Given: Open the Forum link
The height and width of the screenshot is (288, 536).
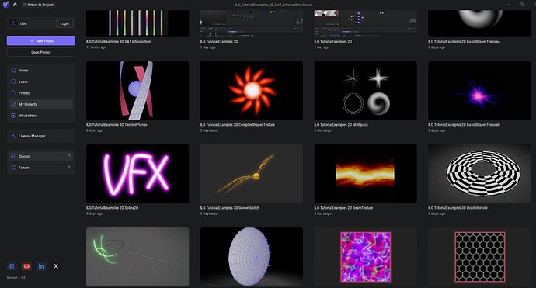Looking at the screenshot, I should pos(41,168).
